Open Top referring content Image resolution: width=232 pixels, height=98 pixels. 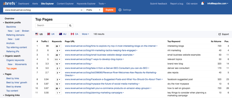(16, 47)
